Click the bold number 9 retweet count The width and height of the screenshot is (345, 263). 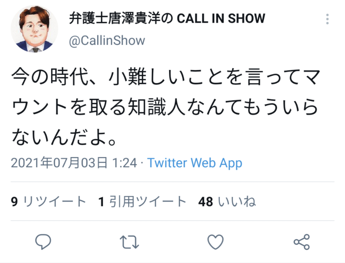14,202
